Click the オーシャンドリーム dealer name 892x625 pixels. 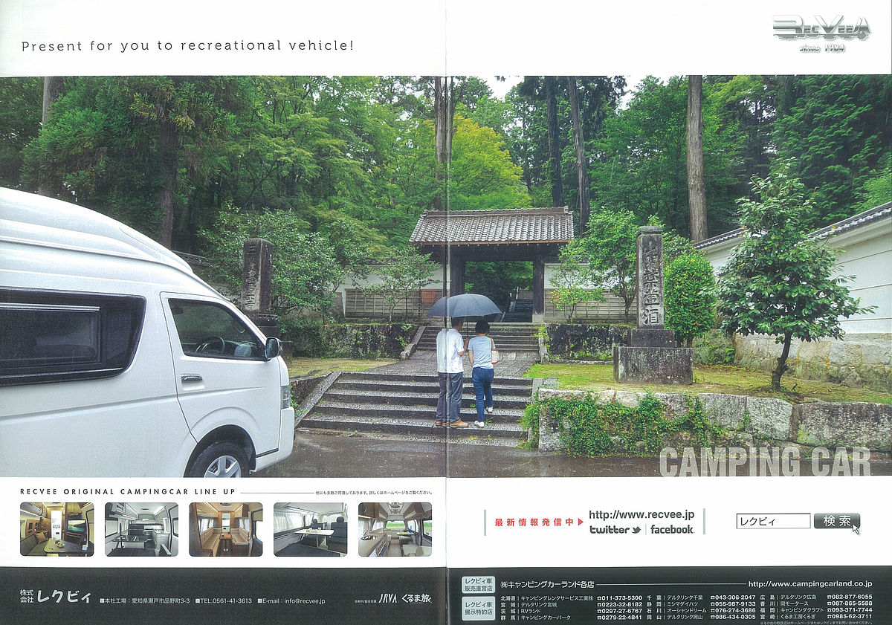click(x=686, y=611)
